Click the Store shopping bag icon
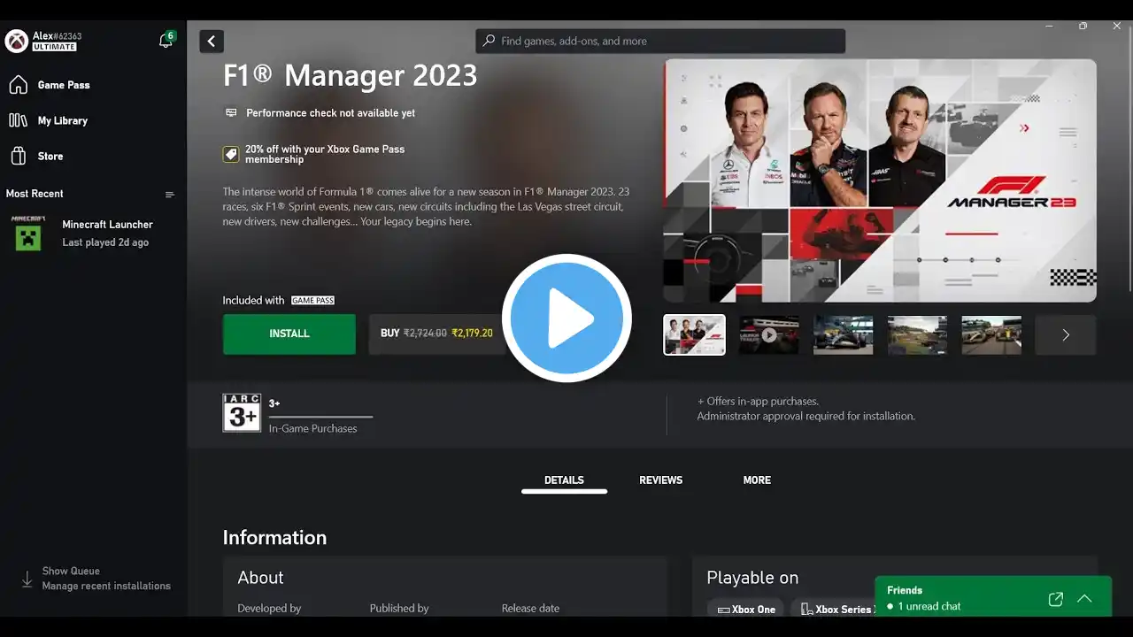The width and height of the screenshot is (1133, 637). 18,156
